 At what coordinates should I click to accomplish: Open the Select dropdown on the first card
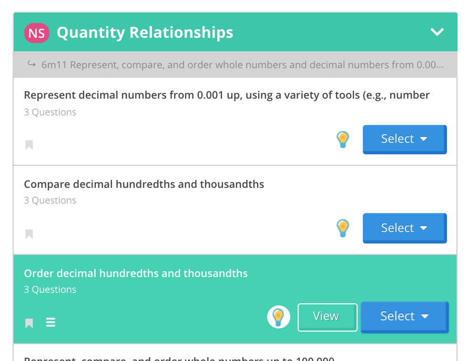coord(404,139)
